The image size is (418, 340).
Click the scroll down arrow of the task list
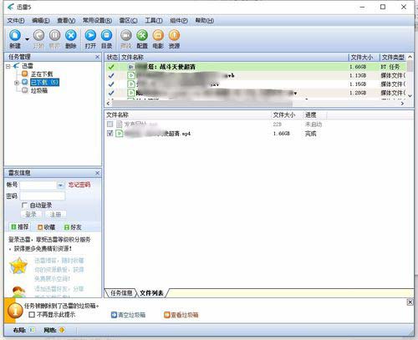pyautogui.click(x=410, y=96)
